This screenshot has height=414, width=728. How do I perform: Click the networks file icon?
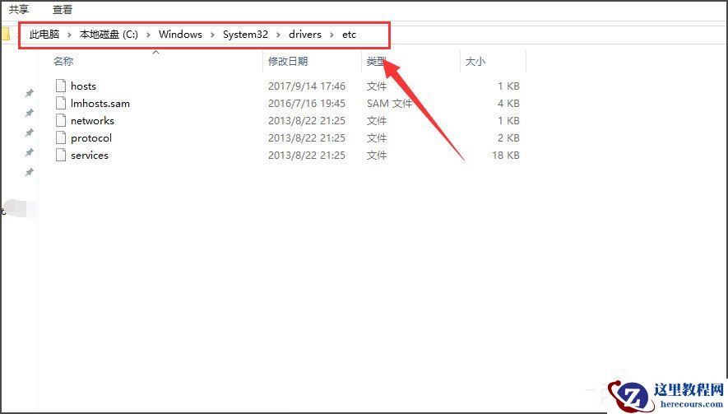(x=61, y=120)
